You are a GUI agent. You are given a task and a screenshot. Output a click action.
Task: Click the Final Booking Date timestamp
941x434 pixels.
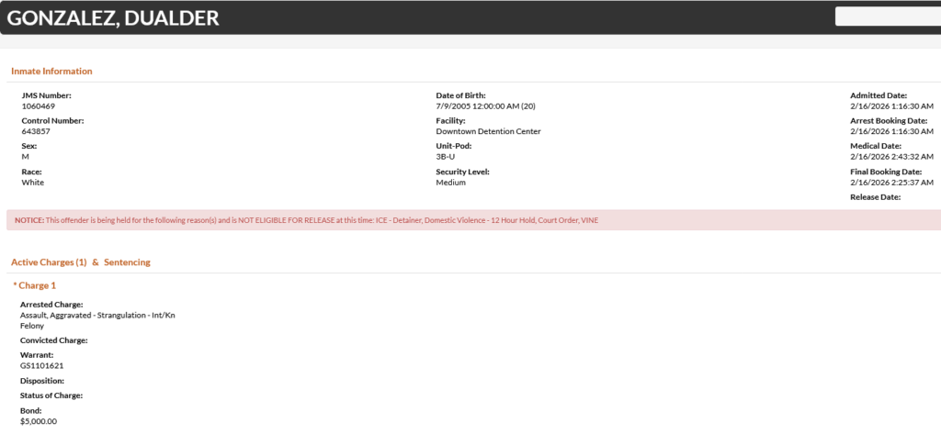point(891,183)
